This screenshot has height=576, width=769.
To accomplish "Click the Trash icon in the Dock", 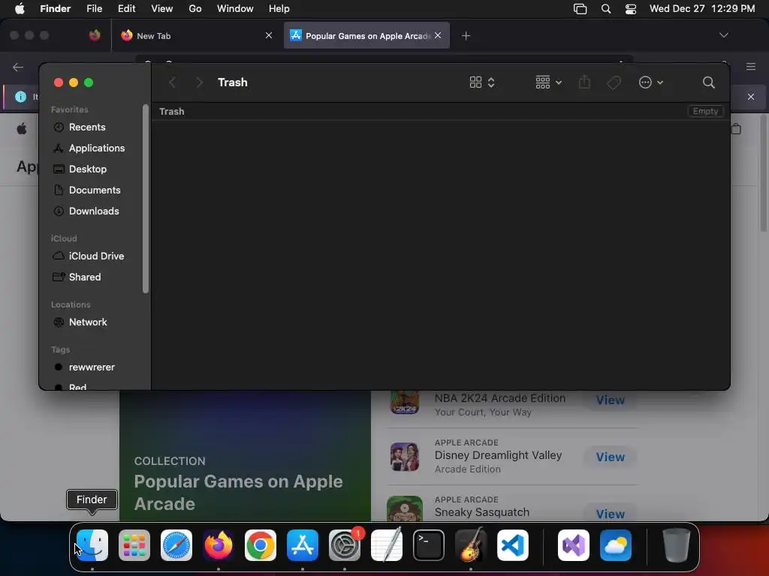I will [x=677, y=545].
